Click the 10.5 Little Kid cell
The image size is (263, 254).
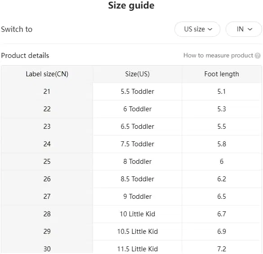coord(138,232)
